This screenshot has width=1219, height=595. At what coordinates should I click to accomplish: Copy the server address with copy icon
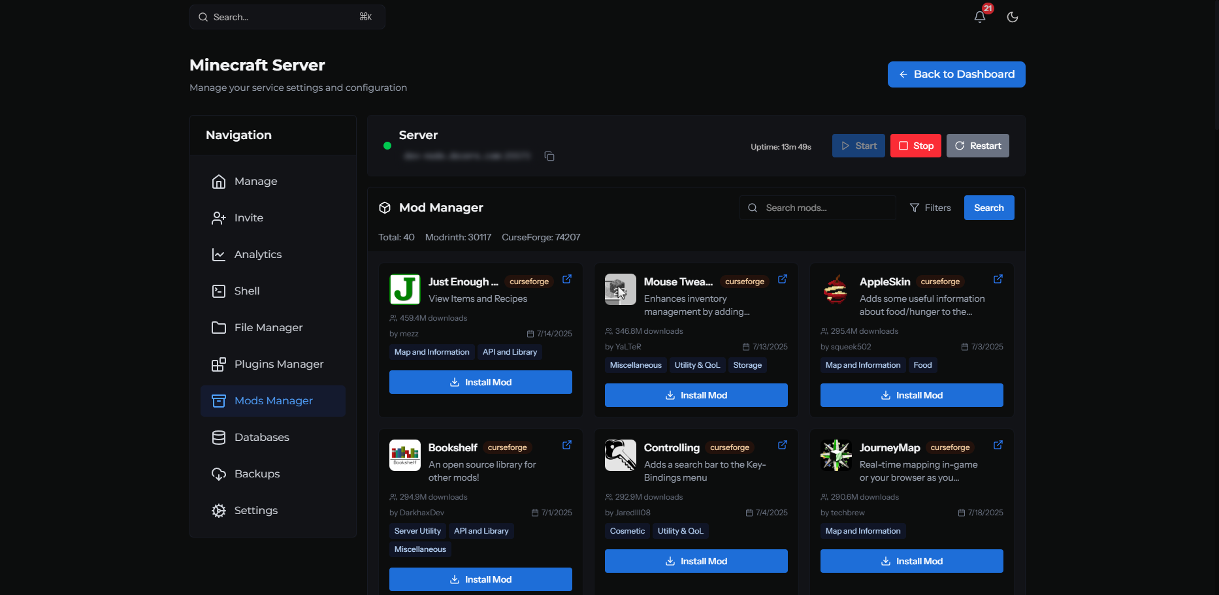tap(549, 156)
